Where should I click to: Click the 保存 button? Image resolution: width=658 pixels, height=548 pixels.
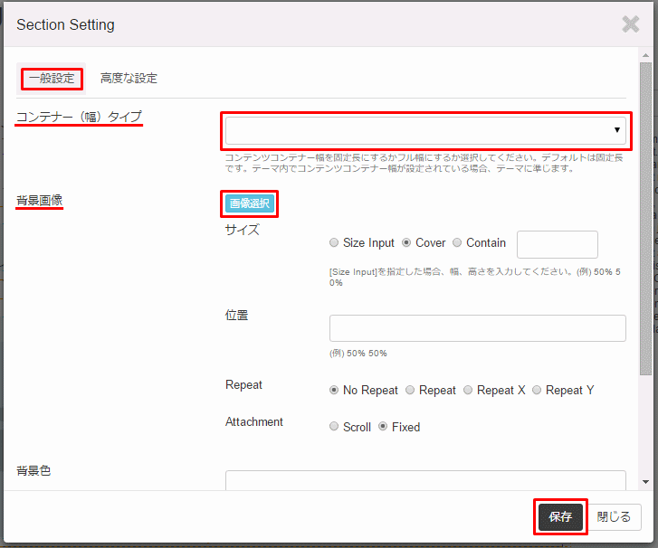coord(560,517)
